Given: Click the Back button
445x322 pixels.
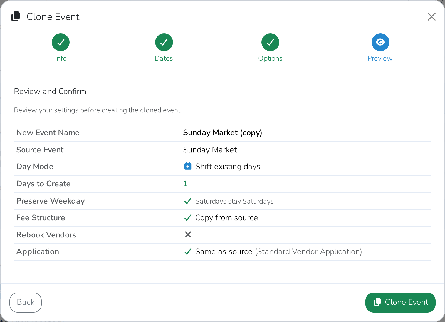Looking at the screenshot, I should click(26, 302).
